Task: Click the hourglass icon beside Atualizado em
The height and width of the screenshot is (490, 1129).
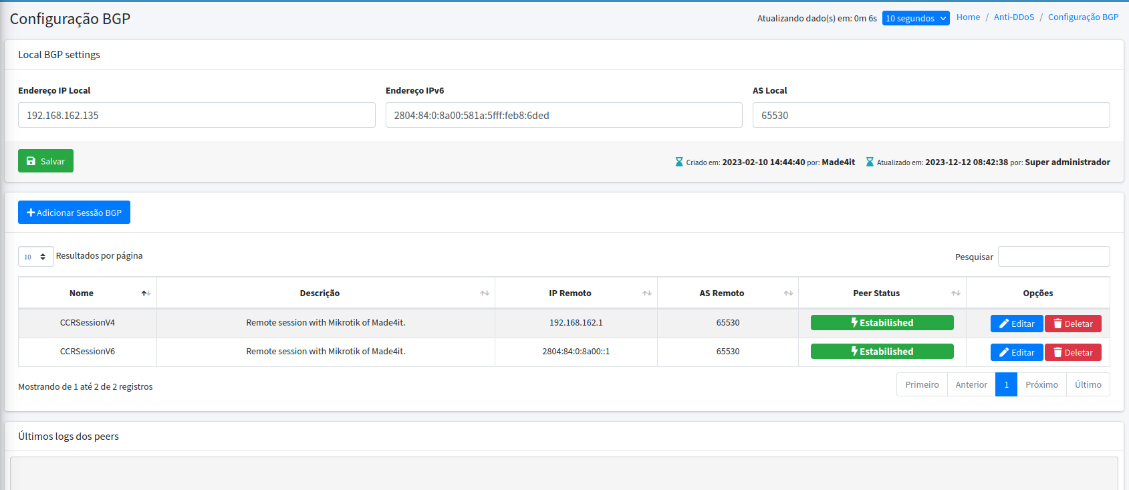Action: [x=870, y=162]
